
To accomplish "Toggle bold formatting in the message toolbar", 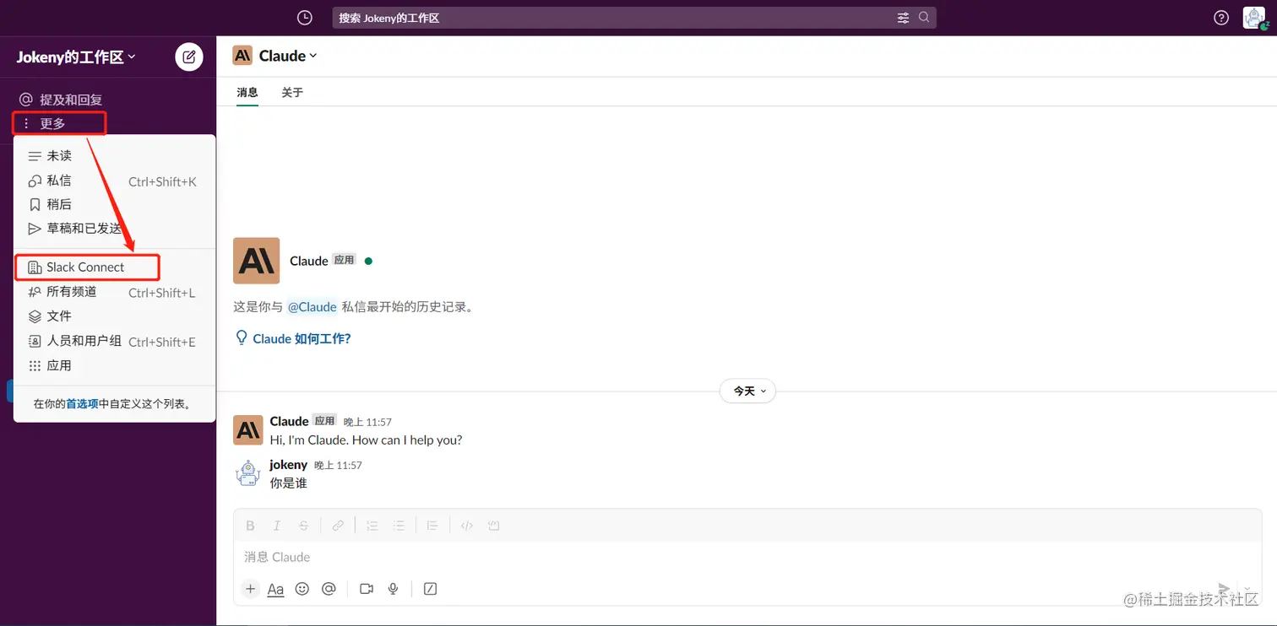I will coord(250,525).
